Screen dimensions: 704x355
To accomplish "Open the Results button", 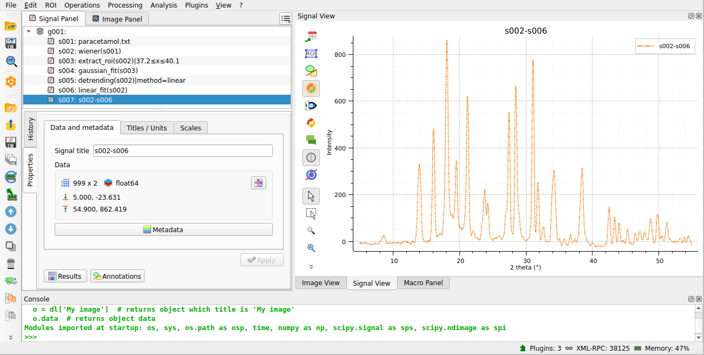I will click(64, 276).
